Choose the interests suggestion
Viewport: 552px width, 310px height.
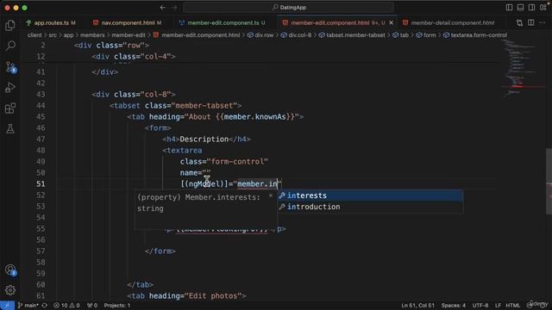[x=370, y=195]
